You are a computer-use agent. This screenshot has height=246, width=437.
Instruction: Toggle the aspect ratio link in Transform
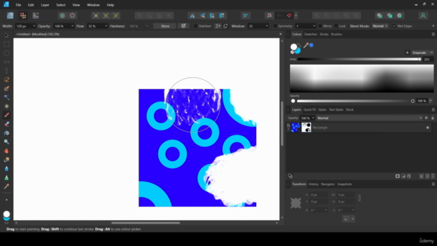click(359, 198)
